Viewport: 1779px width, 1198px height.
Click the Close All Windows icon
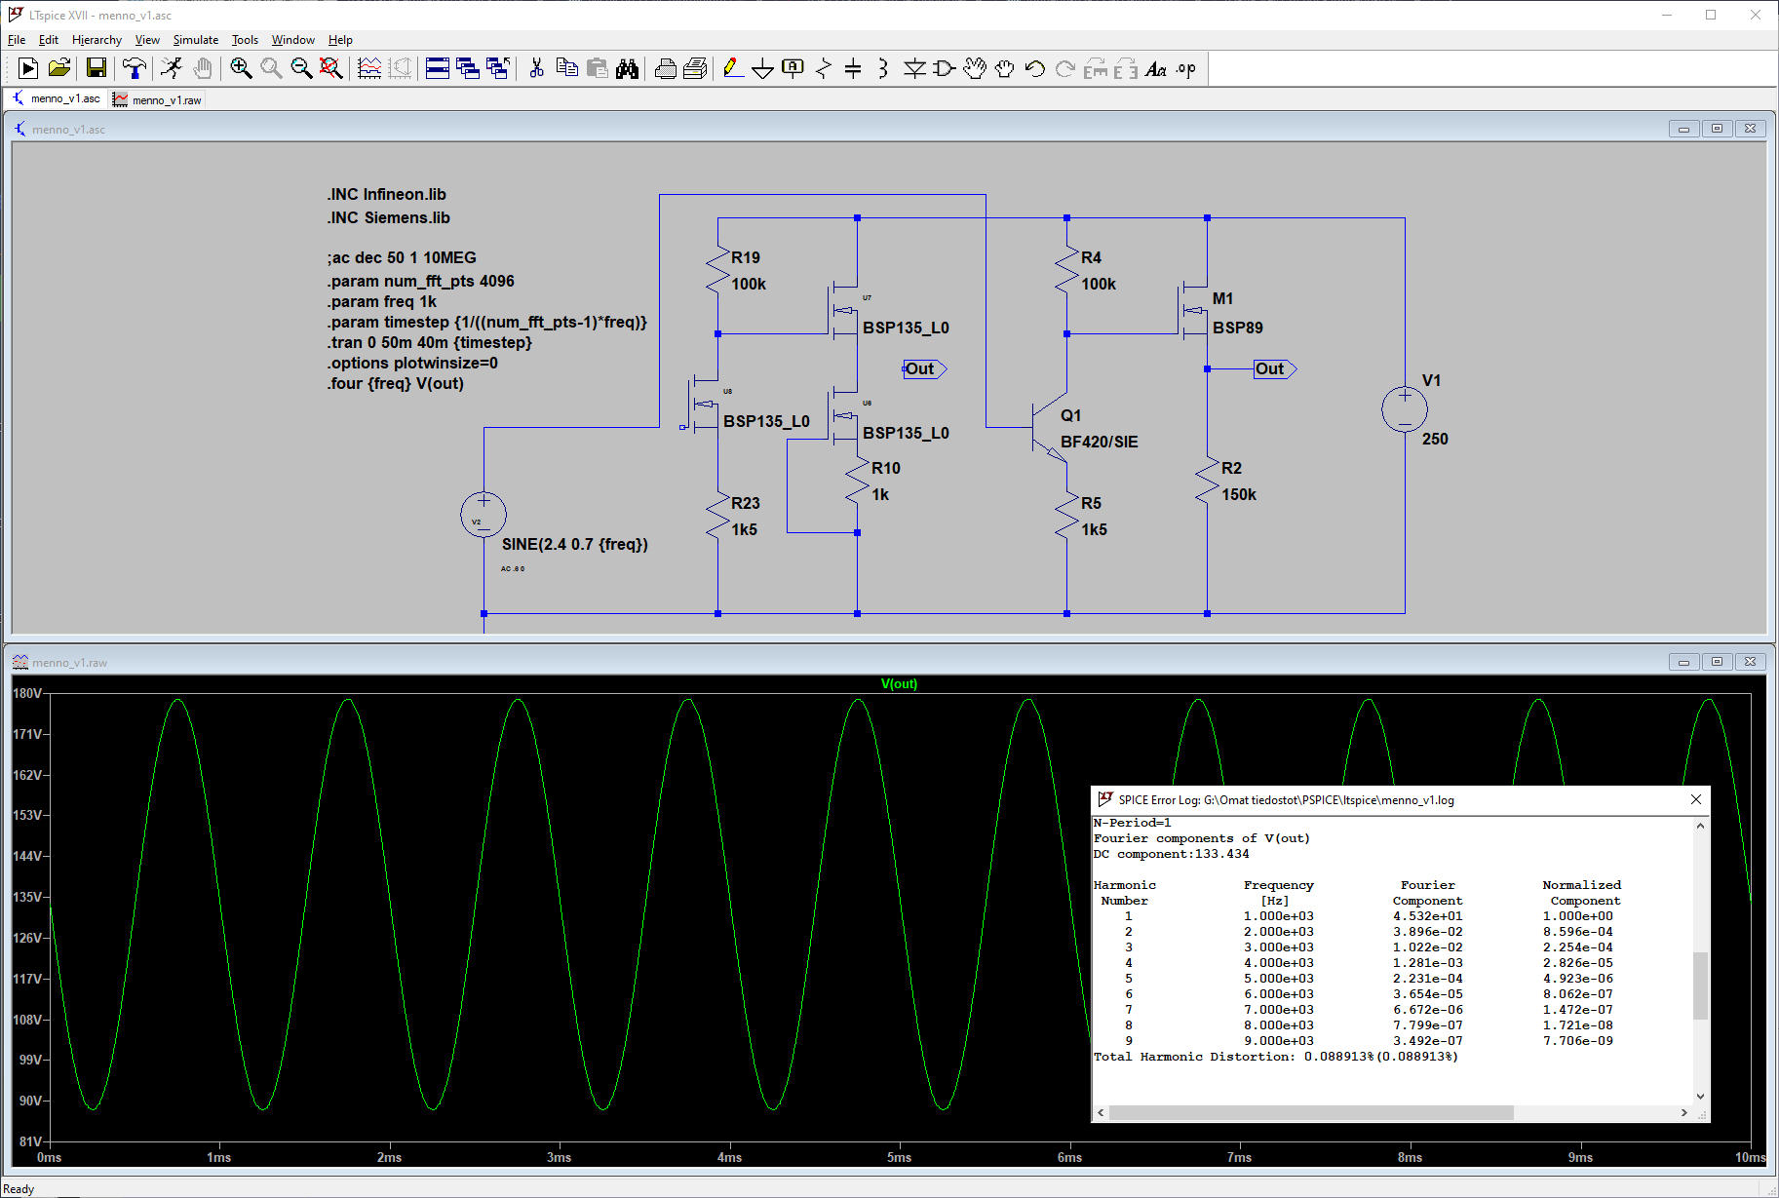pyautogui.click(x=498, y=68)
